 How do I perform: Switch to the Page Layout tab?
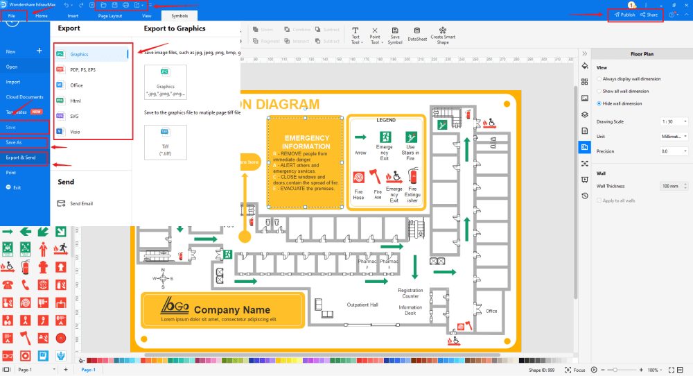coord(109,15)
